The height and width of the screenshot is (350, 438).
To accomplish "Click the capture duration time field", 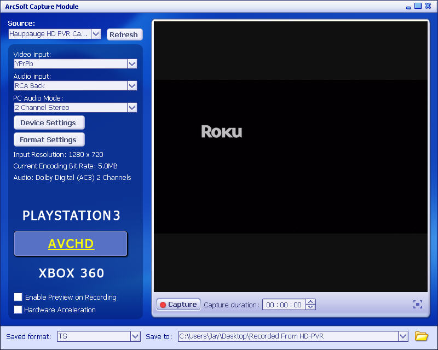I will pos(284,305).
